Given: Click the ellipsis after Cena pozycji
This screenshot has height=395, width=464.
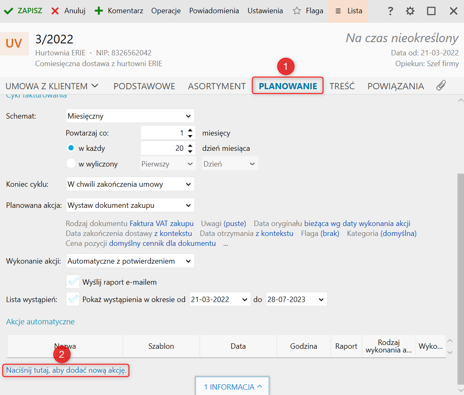Looking at the screenshot, I should [226, 244].
